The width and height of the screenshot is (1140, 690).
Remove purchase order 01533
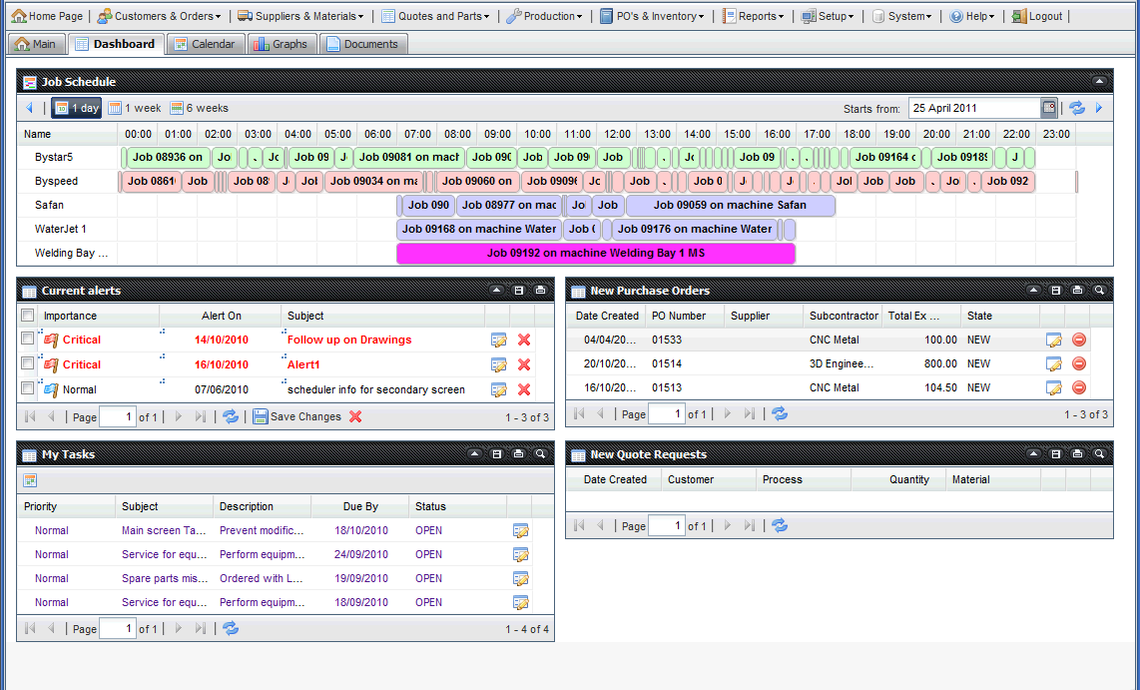click(x=1079, y=340)
